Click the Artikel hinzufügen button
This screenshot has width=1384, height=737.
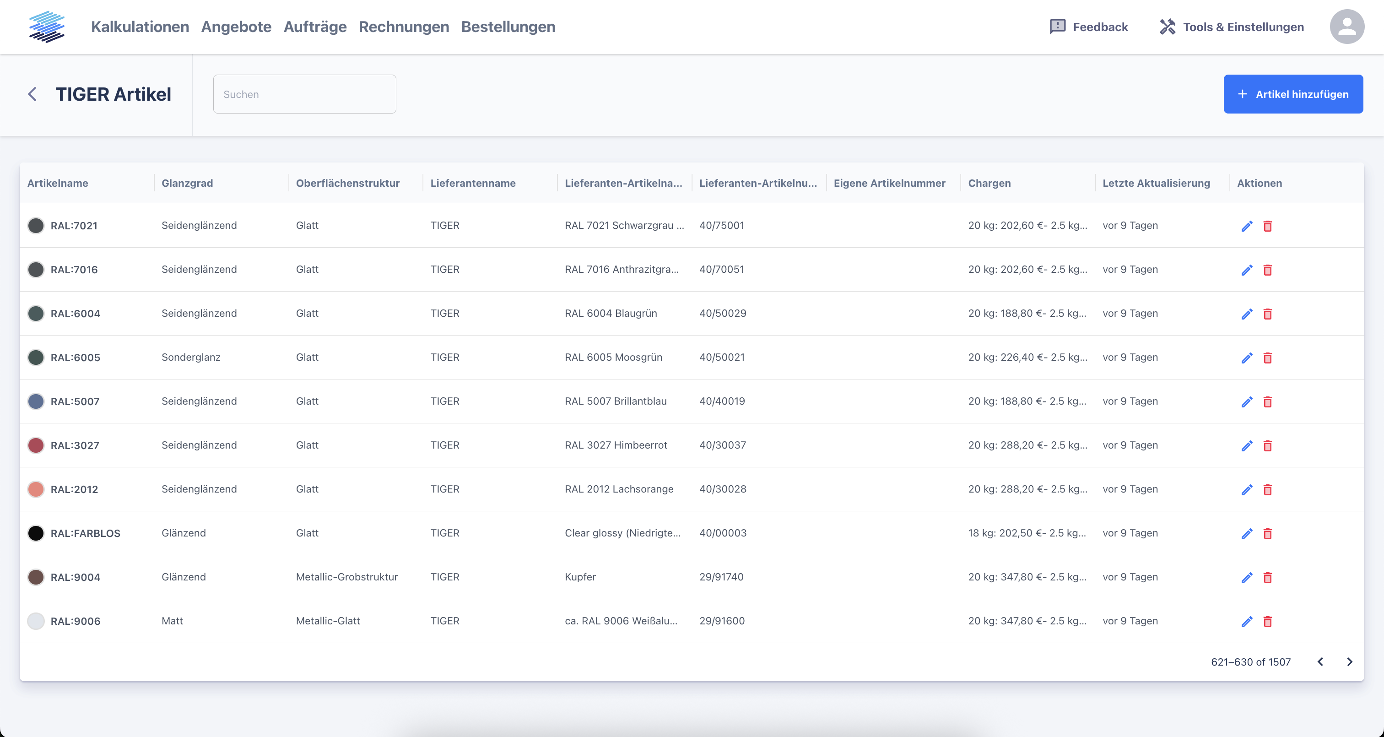point(1292,94)
